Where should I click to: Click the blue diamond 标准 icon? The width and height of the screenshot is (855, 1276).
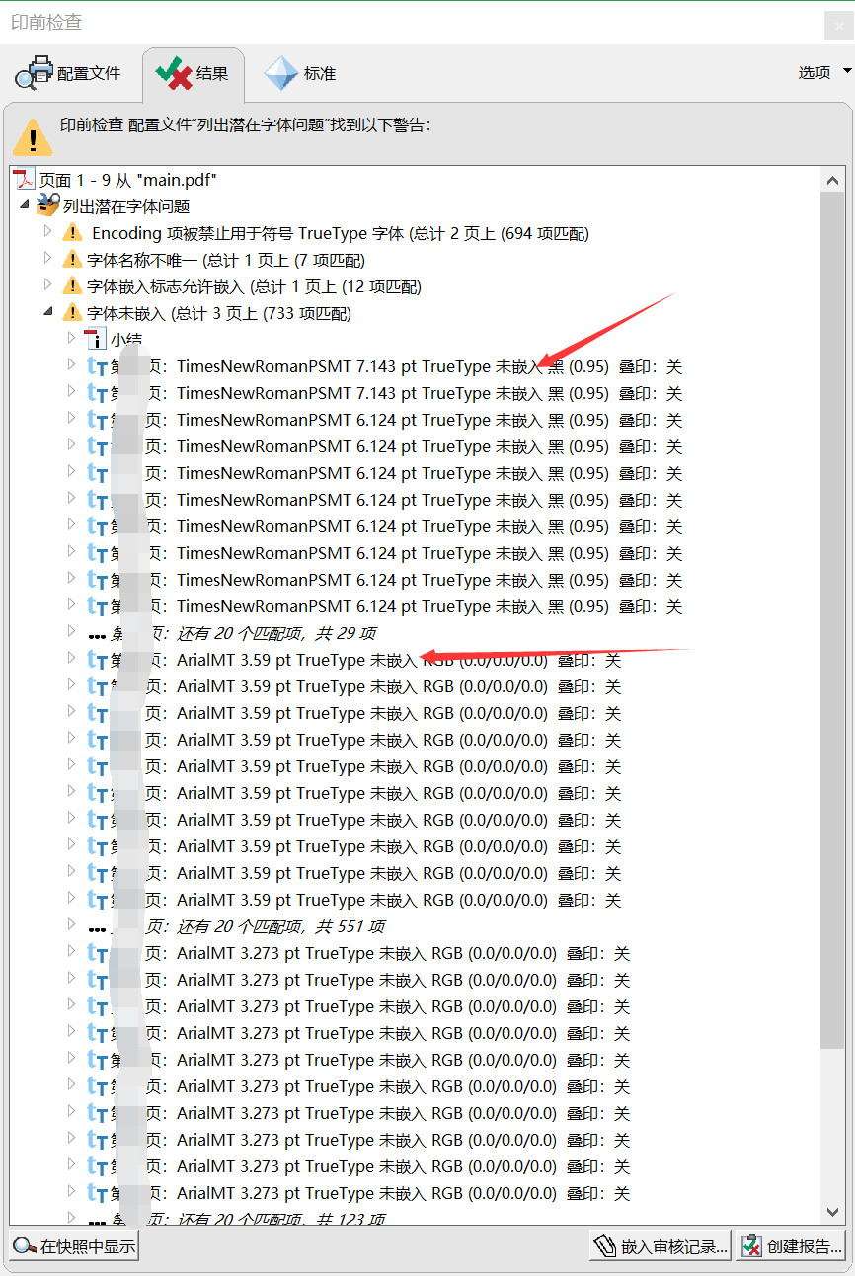click(x=280, y=72)
